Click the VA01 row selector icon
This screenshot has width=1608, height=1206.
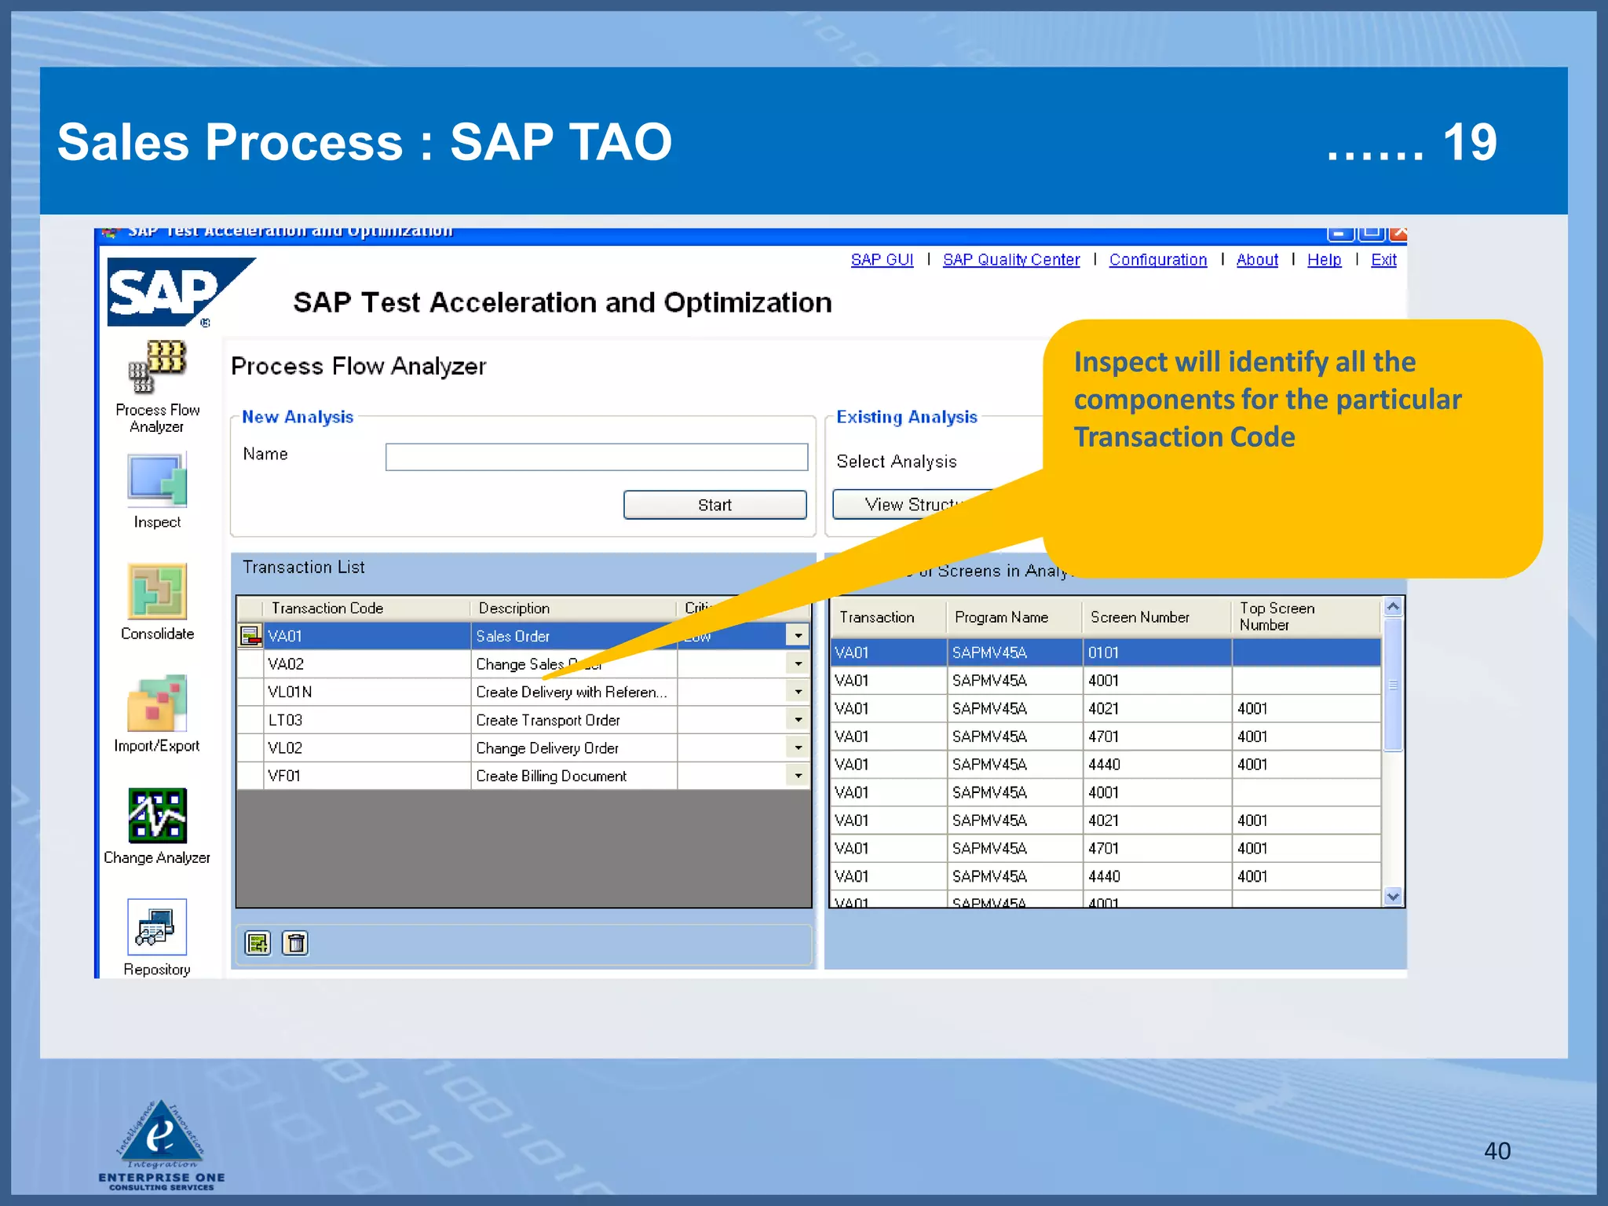pyautogui.click(x=250, y=636)
